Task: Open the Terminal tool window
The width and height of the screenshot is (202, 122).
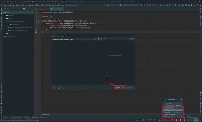Action: click(44, 117)
